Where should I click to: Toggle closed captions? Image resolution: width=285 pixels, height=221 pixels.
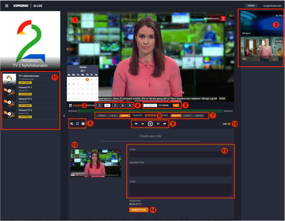pyautogui.click(x=83, y=124)
